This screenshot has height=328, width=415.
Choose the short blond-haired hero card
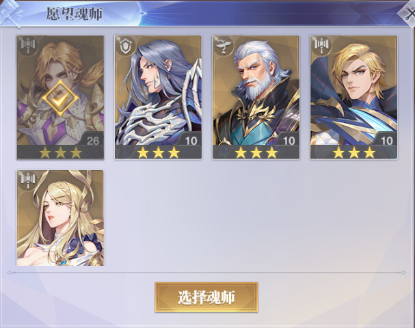(x=354, y=97)
